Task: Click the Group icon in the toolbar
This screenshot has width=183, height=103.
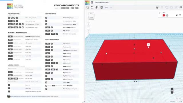Action: click(167, 7)
